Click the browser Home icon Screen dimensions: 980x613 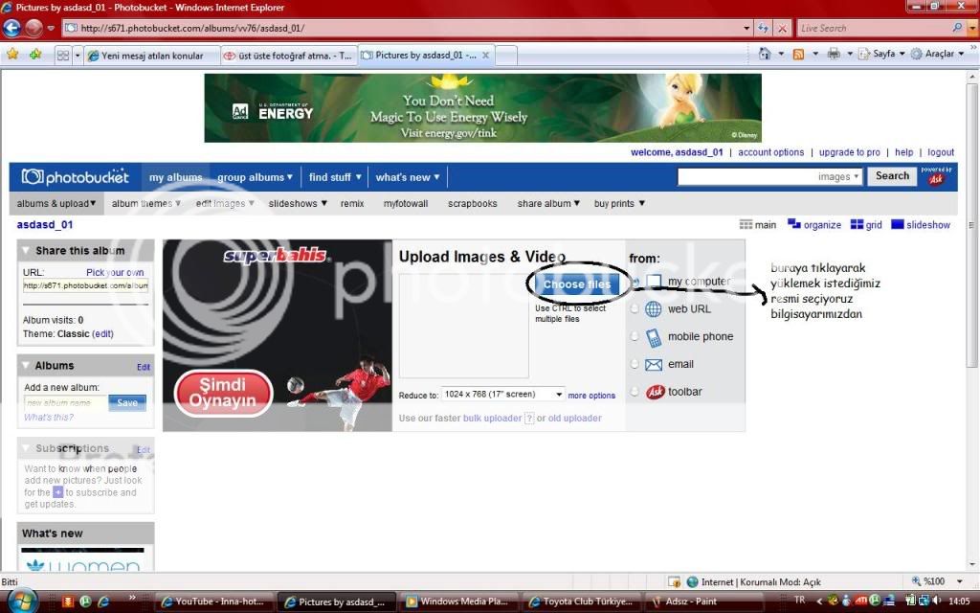point(765,55)
